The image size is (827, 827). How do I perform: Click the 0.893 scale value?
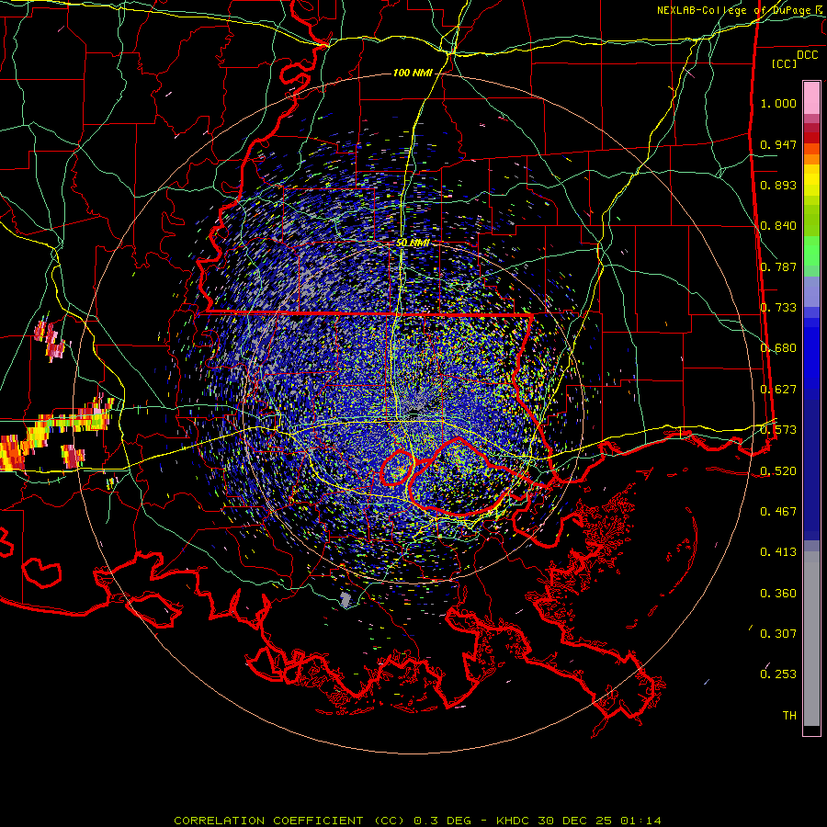pos(778,185)
